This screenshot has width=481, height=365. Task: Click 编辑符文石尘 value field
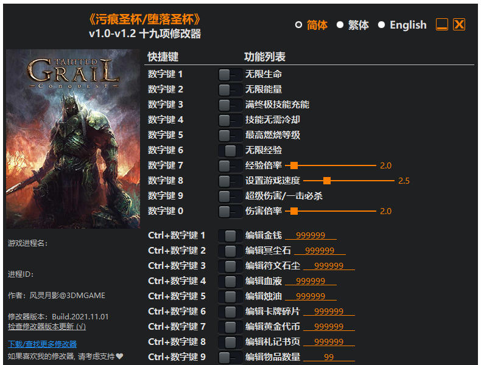pyautogui.click(x=329, y=266)
